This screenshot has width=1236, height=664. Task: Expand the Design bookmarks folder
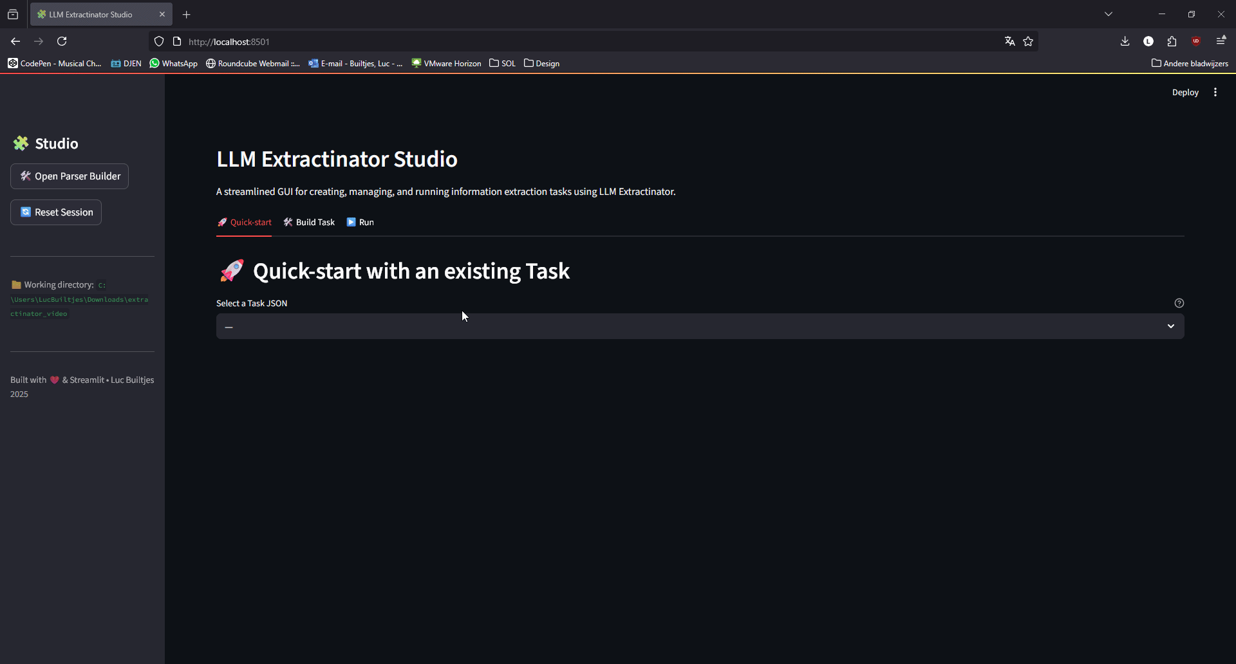[x=541, y=64]
